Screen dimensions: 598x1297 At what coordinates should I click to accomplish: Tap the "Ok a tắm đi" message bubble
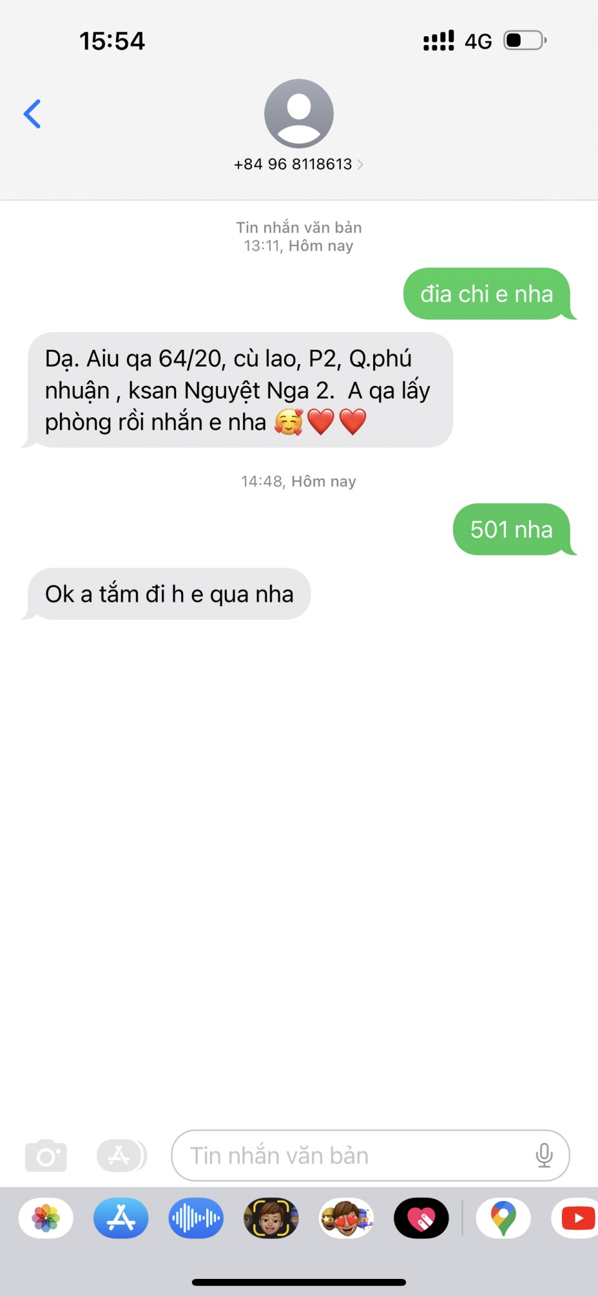pyautogui.click(x=168, y=594)
